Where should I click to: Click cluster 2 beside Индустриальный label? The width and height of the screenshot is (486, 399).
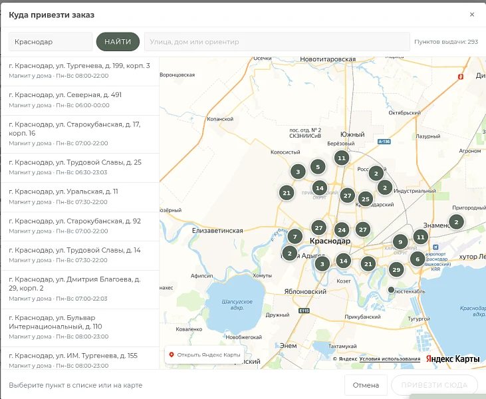pos(385,188)
